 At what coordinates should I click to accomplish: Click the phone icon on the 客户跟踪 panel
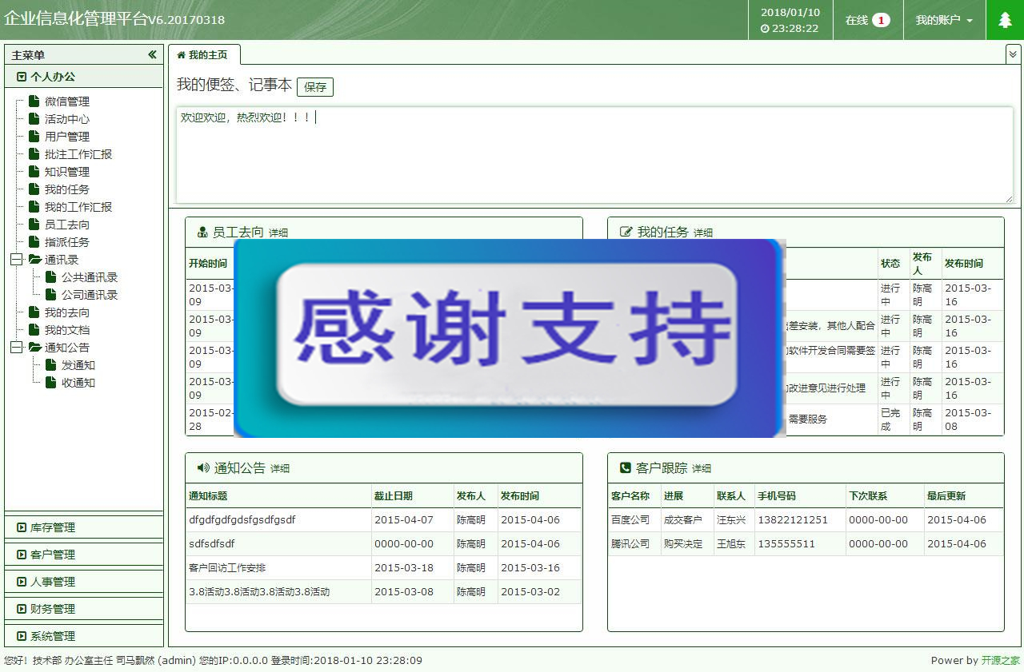627,469
